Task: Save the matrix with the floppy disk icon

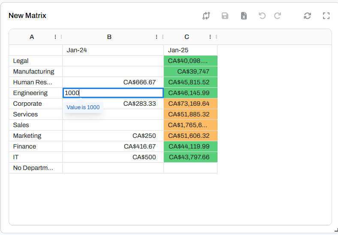Action: (225, 16)
